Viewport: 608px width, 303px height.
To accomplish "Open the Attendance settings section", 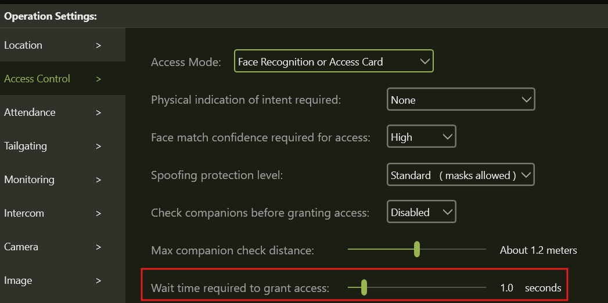I will coord(30,112).
